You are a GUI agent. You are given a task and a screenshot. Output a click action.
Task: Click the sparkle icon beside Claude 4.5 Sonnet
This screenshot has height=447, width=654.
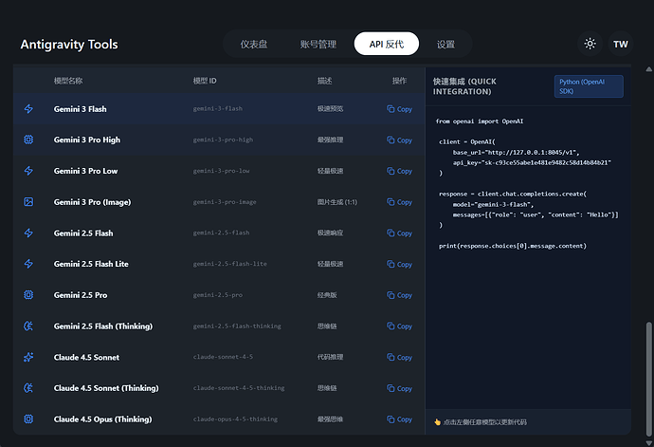(x=28, y=357)
